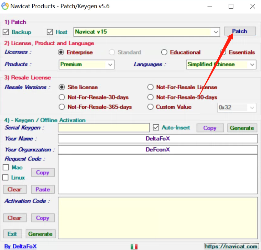261x250 pixels.
Task: Paste into the Request Code
Action: pos(43,189)
